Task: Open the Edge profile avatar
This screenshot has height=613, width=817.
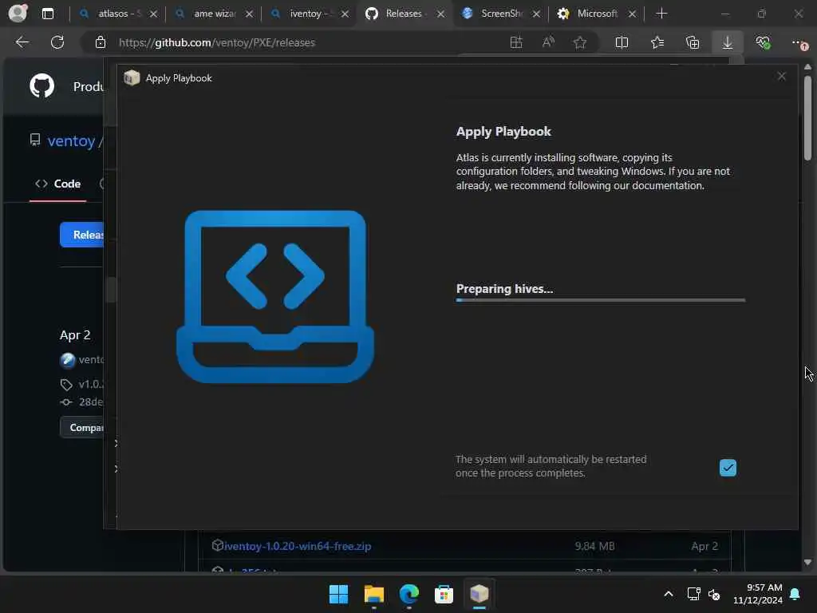Action: 18,13
